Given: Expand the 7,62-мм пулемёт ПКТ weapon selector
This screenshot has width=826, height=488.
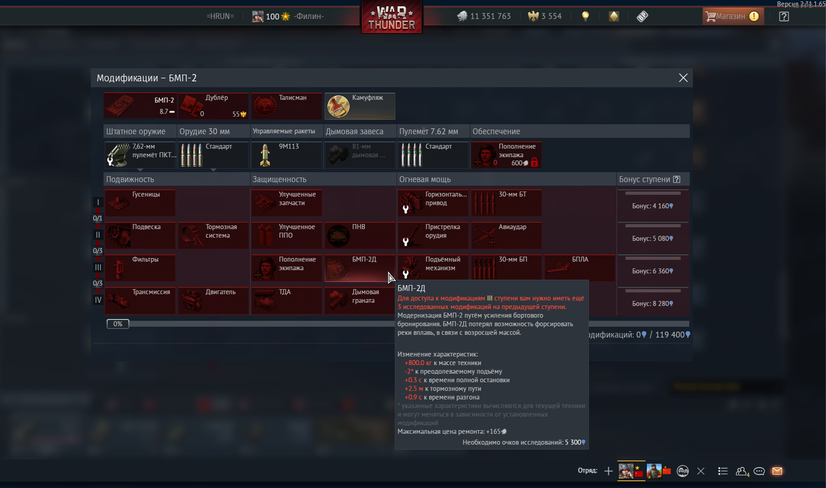Looking at the screenshot, I should tap(140, 155).
